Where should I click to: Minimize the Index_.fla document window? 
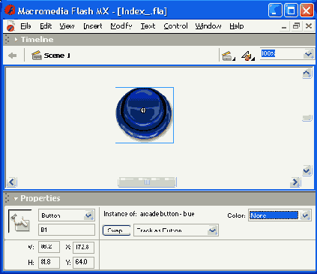coord(284,26)
